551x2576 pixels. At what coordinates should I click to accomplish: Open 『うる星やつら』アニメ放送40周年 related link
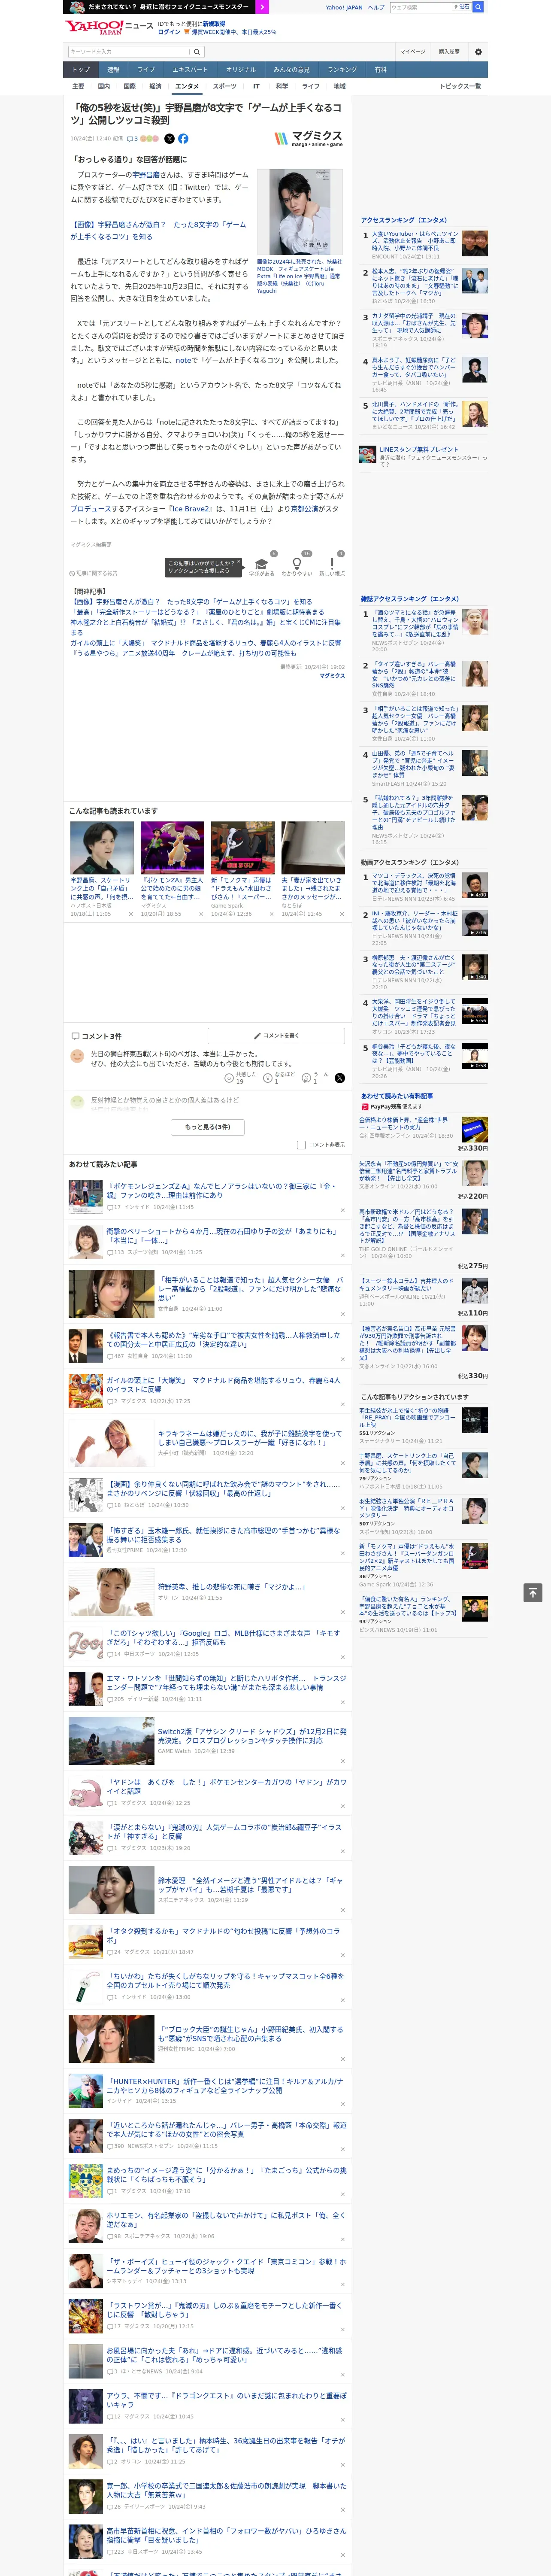point(184,653)
